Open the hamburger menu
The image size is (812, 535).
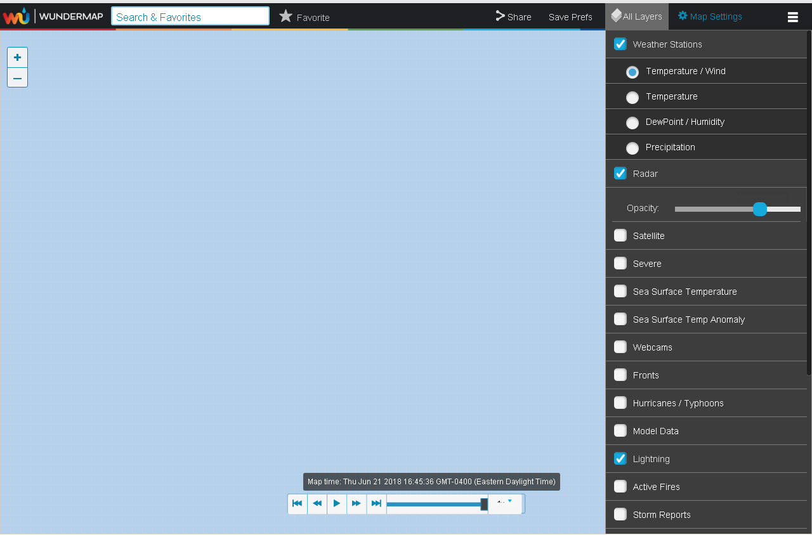click(792, 17)
